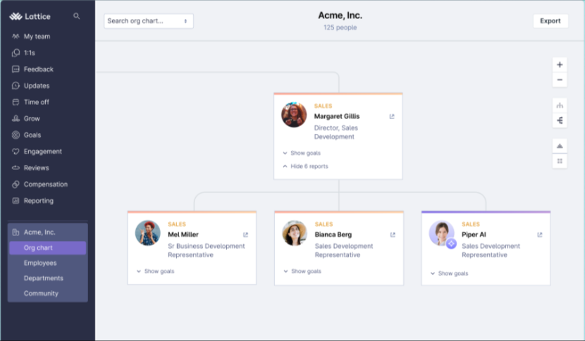
Task: Navigate to Time off
Action: 36,102
